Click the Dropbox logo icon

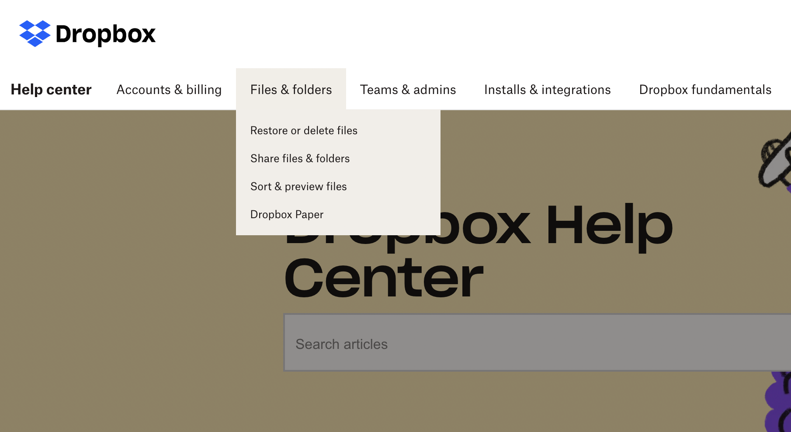35,33
